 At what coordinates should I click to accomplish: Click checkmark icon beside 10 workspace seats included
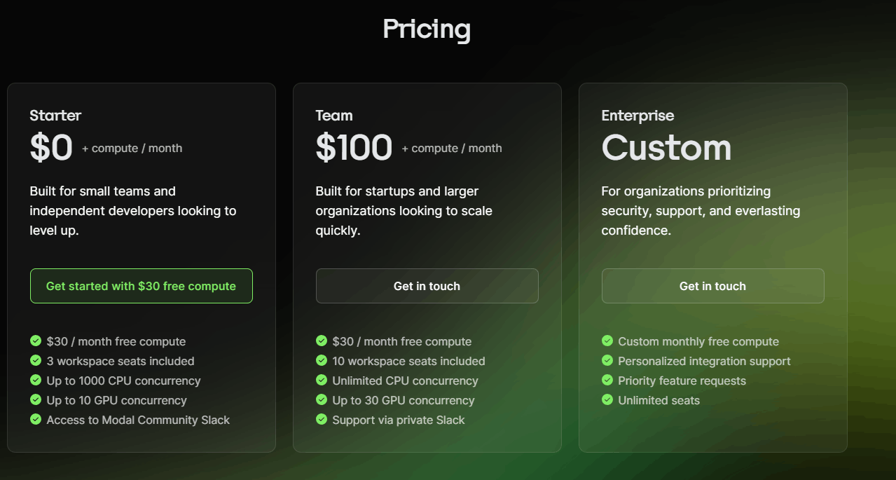[x=322, y=360]
